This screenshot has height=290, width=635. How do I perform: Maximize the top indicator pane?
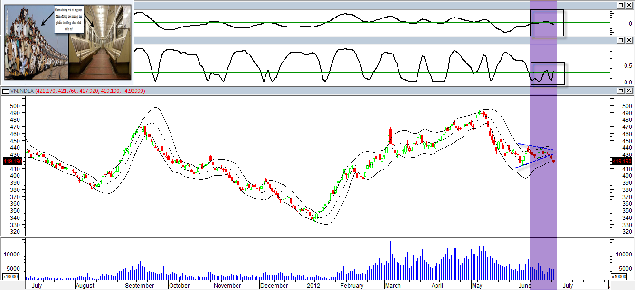(x=621, y=5)
